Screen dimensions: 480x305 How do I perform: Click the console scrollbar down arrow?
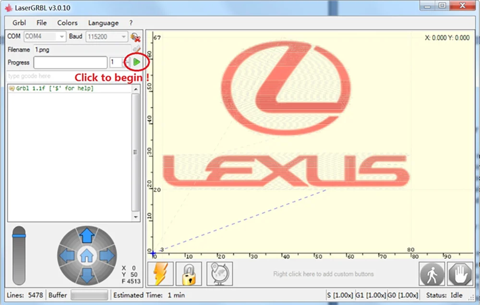(136, 217)
